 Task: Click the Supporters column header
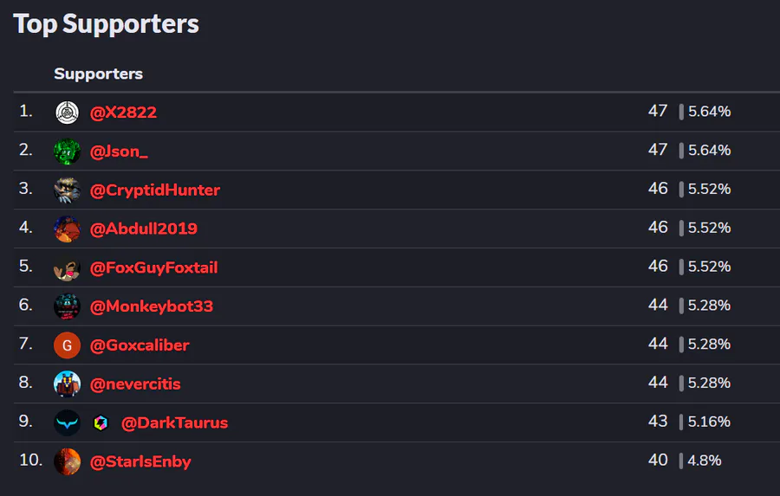pos(98,74)
